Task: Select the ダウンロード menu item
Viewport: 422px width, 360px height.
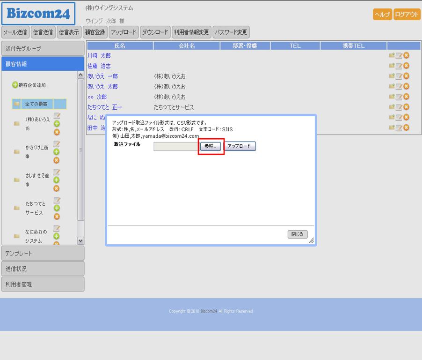Action: (155, 32)
